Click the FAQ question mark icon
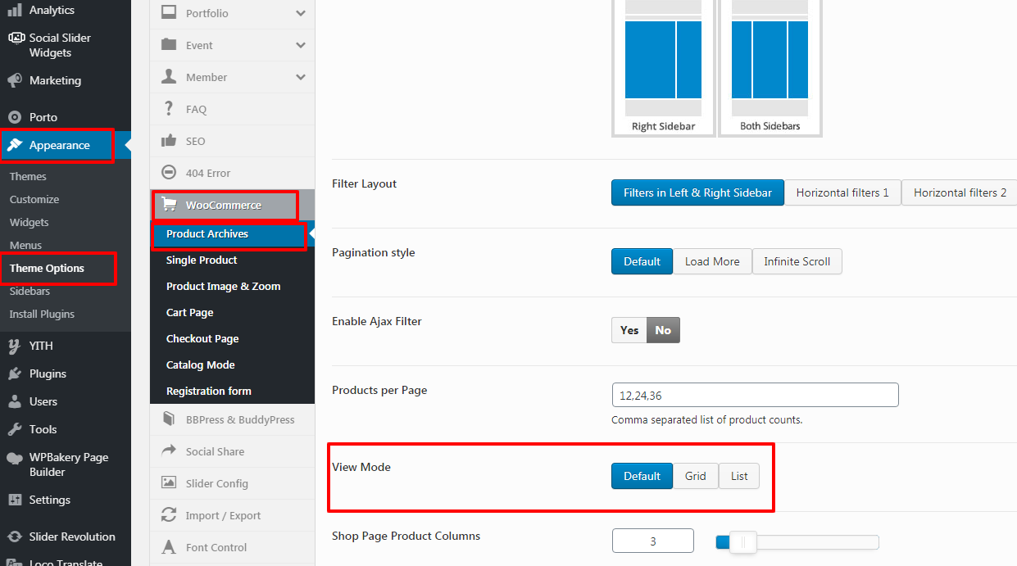Image resolution: width=1017 pixels, height=566 pixels. (169, 109)
